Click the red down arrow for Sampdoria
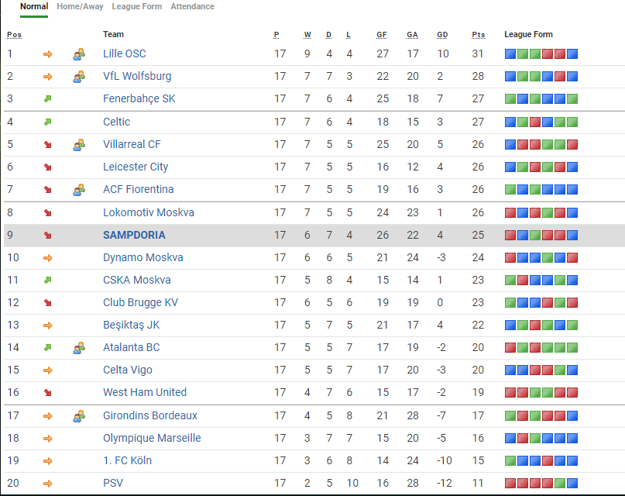 click(x=47, y=235)
